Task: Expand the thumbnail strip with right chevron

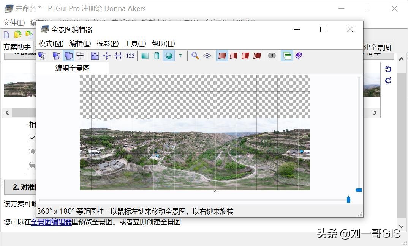Action: [x=375, y=113]
